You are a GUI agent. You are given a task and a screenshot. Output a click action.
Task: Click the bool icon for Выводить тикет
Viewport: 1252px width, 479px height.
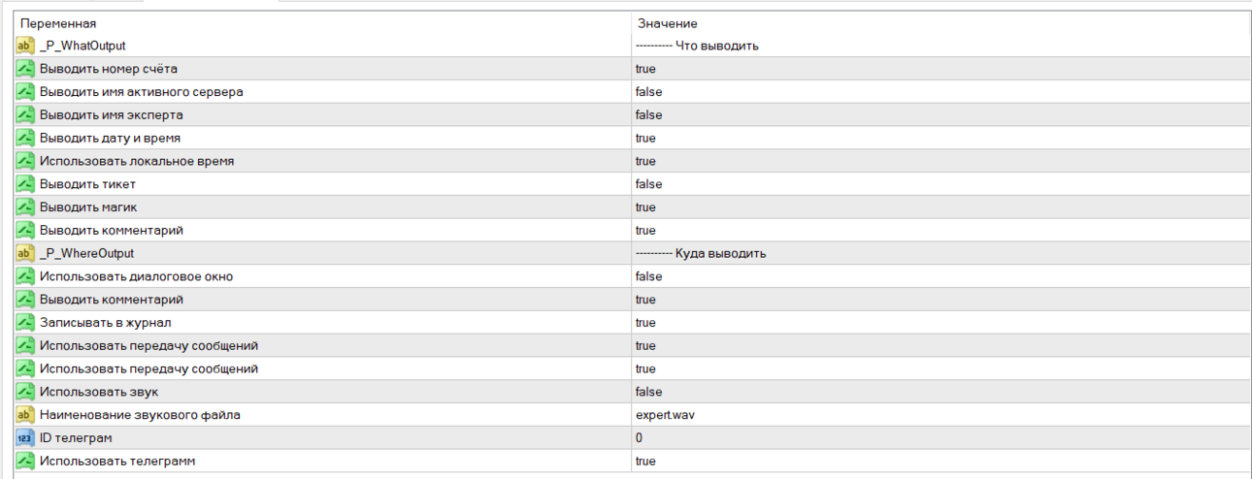[25, 184]
